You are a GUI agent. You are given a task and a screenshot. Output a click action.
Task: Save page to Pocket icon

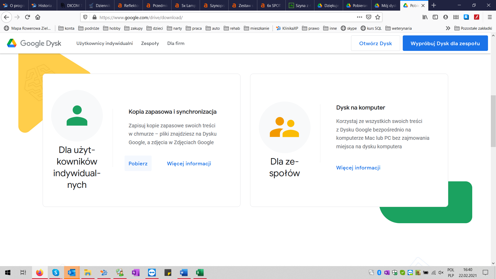click(369, 17)
